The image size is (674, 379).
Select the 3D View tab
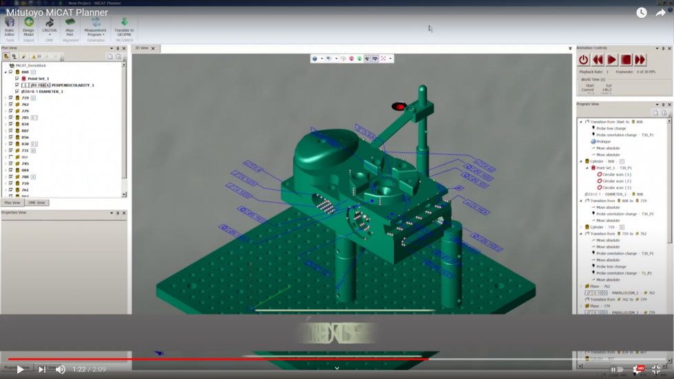(142, 48)
